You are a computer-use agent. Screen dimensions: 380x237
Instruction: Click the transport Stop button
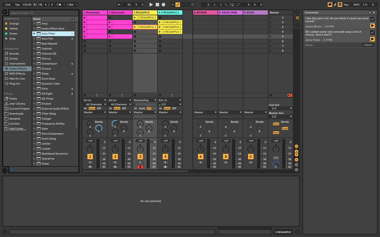coord(157,4)
